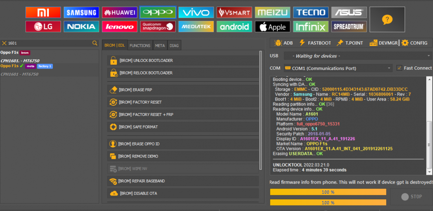This screenshot has height=211, width=433.
Task: Open the T.POINT pin tool
Action: pos(350,43)
